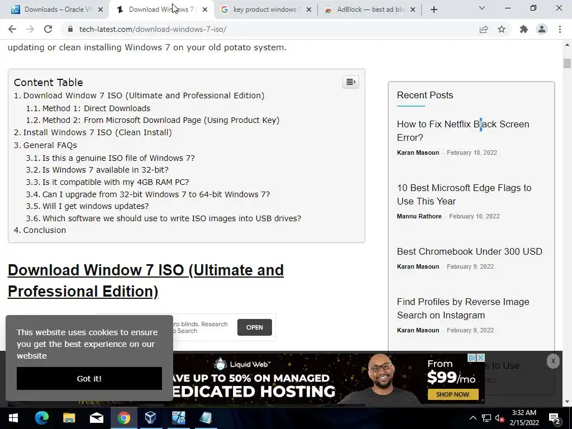The width and height of the screenshot is (572, 429).
Task: Toggle the Content Table visibility
Action: [351, 82]
